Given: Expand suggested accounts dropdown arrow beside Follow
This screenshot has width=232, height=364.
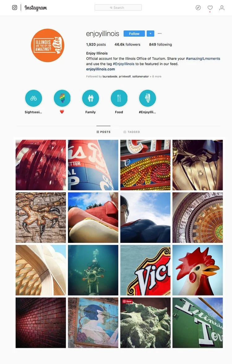Looking at the screenshot, I should click(x=150, y=34).
